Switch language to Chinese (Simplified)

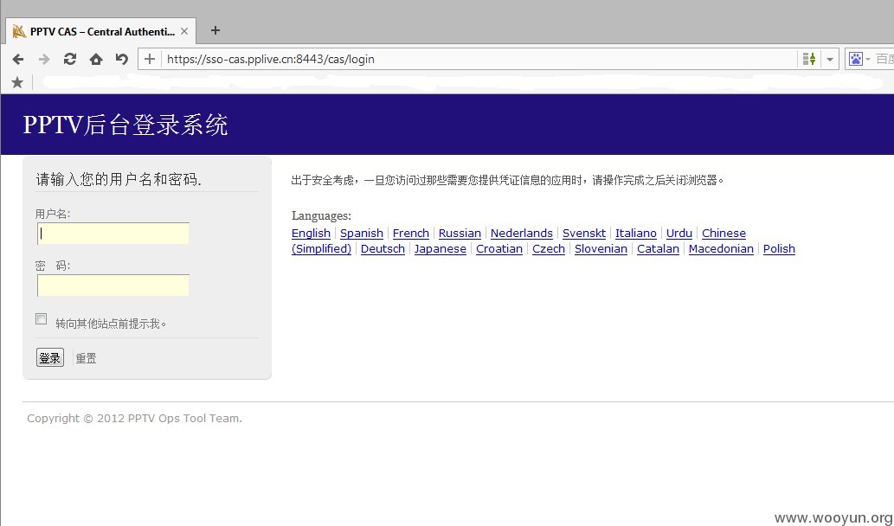(x=724, y=233)
